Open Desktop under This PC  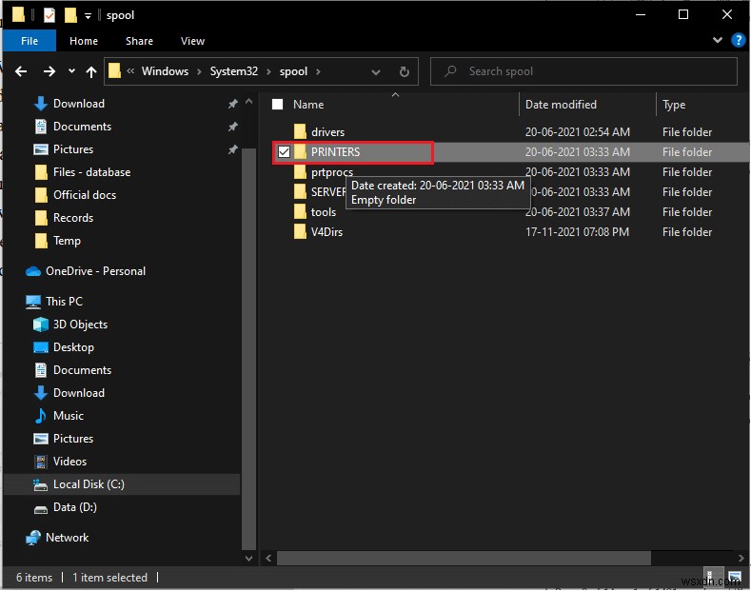click(x=73, y=347)
